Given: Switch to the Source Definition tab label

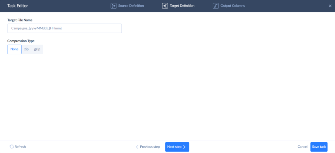Looking at the screenshot, I should pyautogui.click(x=131, y=6).
